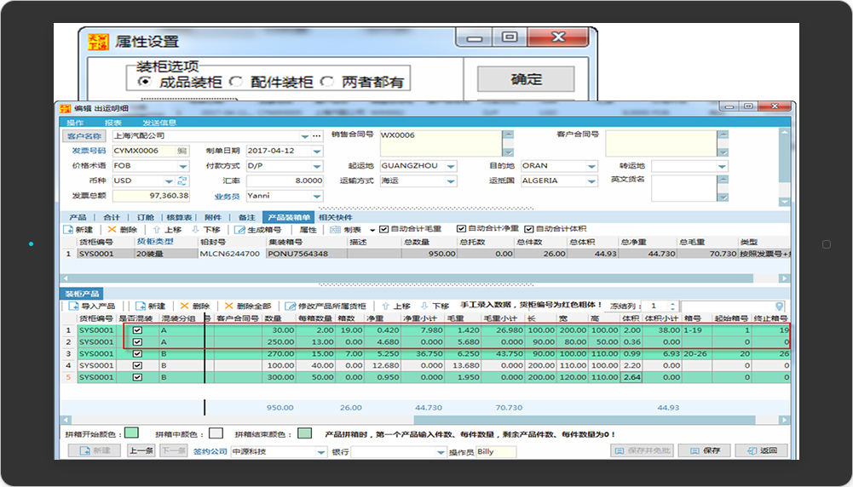Click 拼箱中颜色 color swatch
The image size is (853, 487).
point(216,433)
